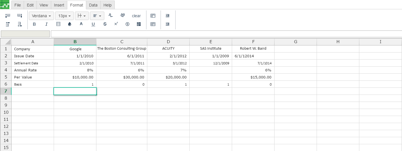Click the Robert W. Baird cell
The height and width of the screenshot is (151, 402).
click(x=253, y=49)
